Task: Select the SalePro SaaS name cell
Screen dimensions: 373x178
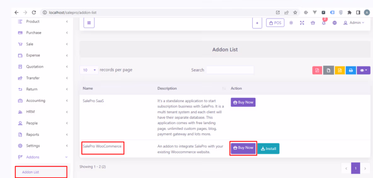Action: (93, 101)
